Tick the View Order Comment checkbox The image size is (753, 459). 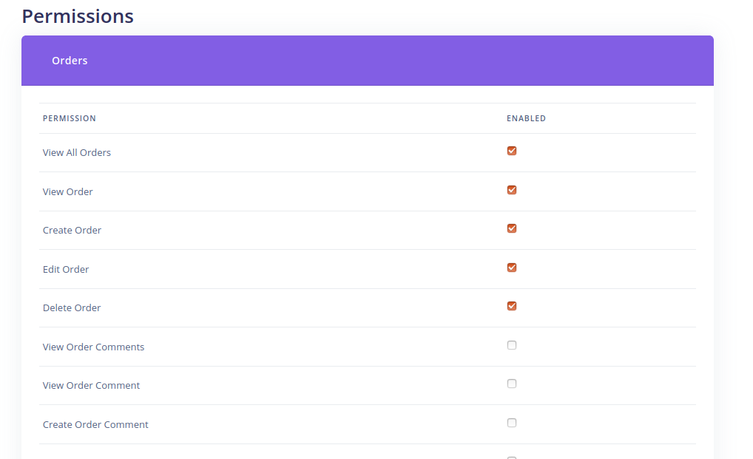coord(512,384)
